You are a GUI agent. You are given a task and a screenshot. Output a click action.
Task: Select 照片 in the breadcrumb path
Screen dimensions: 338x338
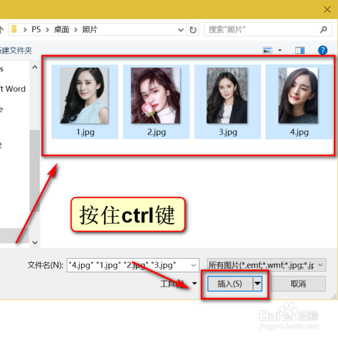(89, 30)
